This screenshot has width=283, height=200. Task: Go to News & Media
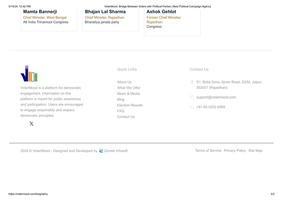(x=129, y=94)
